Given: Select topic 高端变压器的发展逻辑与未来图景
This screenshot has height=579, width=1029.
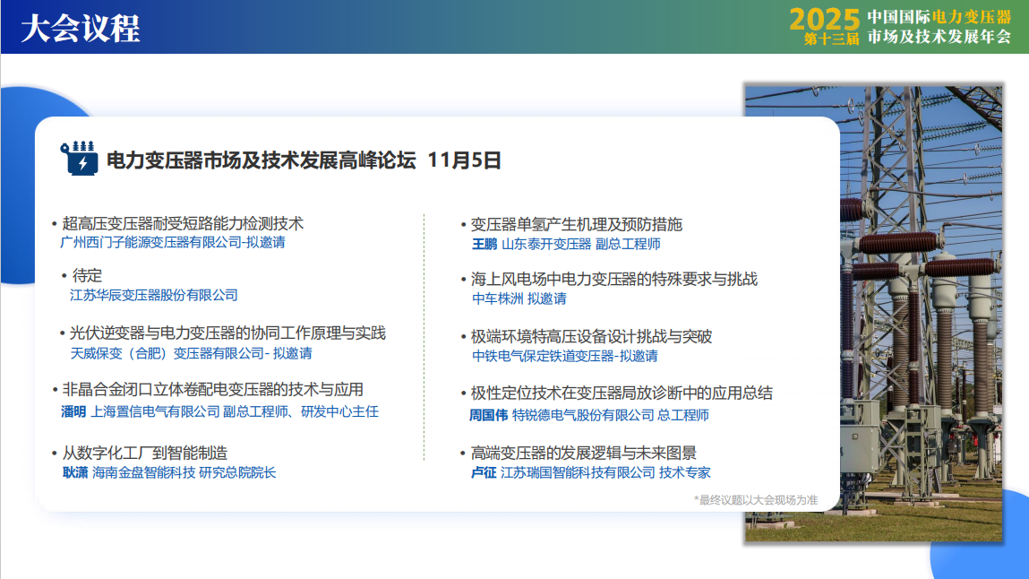Looking at the screenshot, I should [583, 453].
